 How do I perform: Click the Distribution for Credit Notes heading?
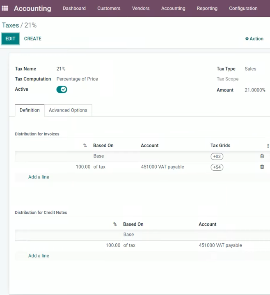click(41, 213)
